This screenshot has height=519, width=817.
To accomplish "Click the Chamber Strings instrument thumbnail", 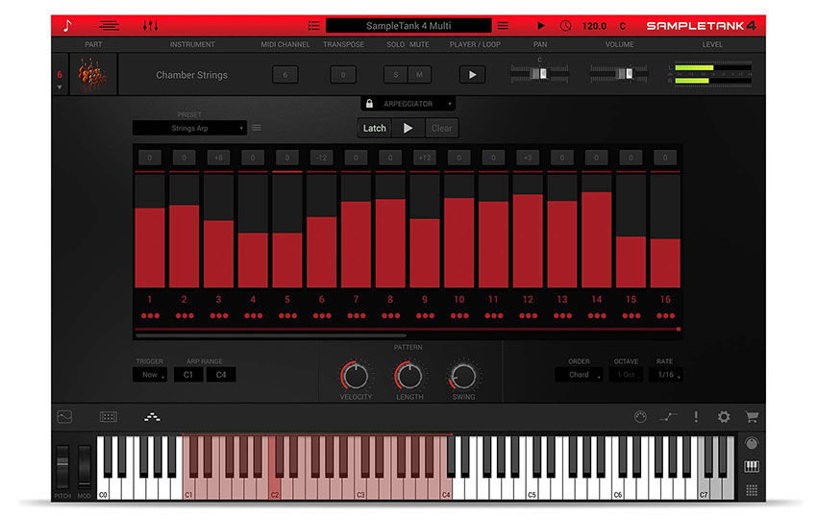I will pos(92,75).
